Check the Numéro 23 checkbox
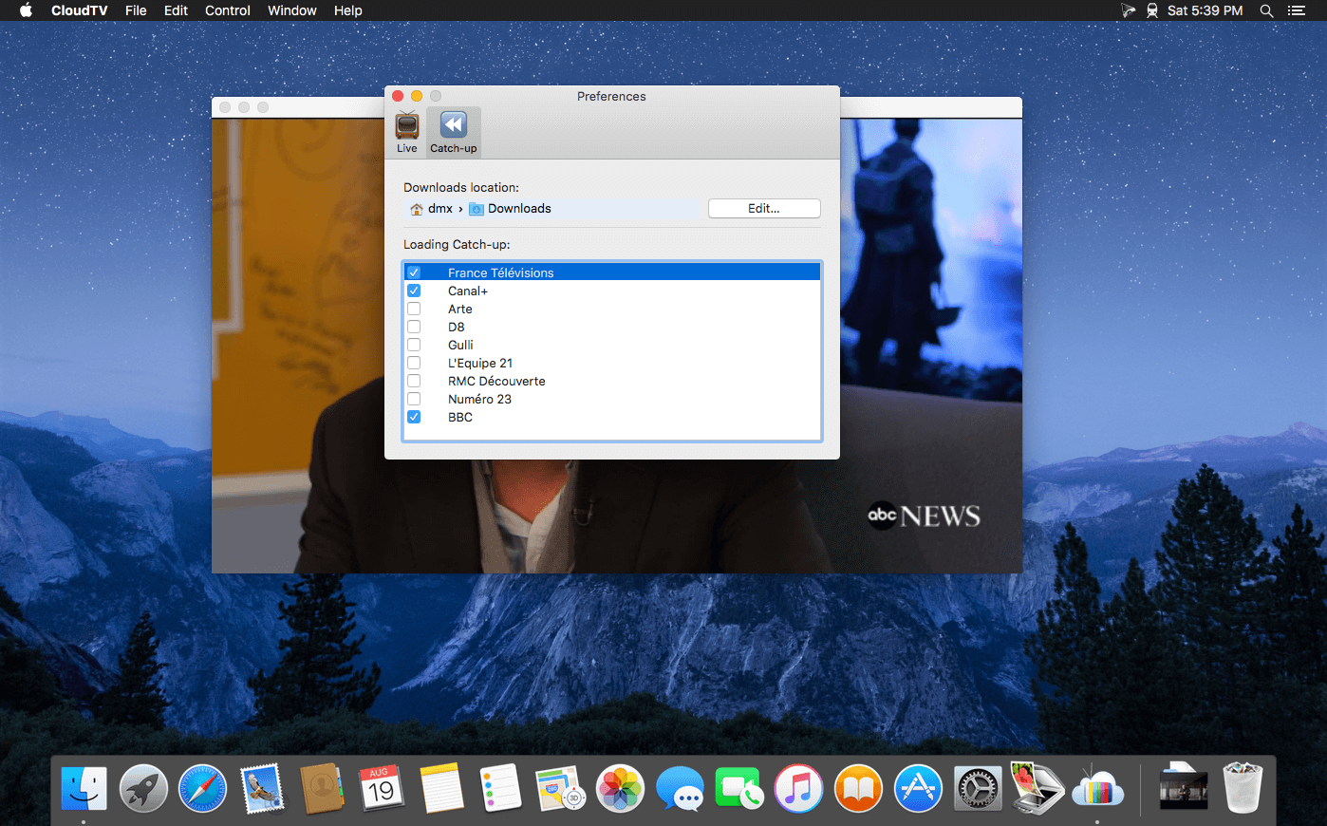Image resolution: width=1327 pixels, height=826 pixels. click(414, 399)
